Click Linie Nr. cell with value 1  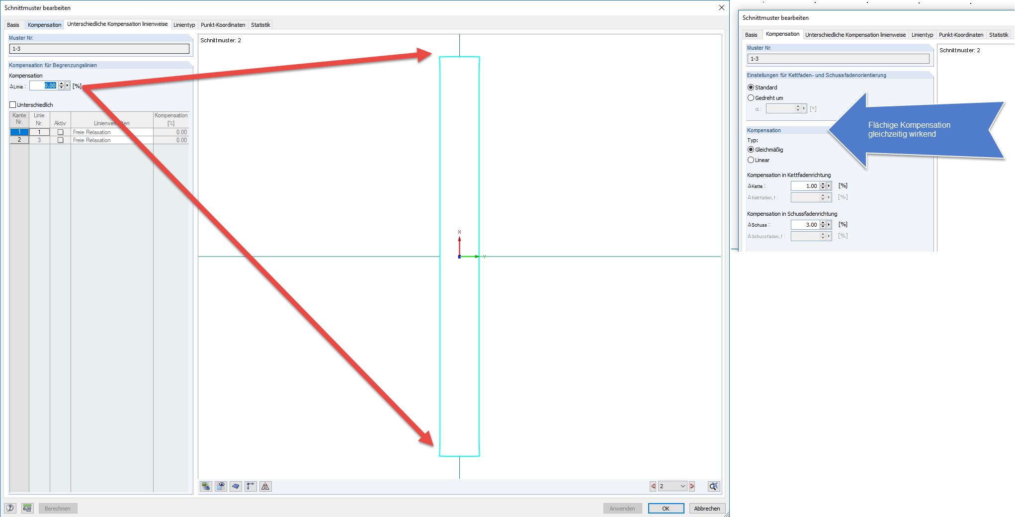[x=39, y=132]
